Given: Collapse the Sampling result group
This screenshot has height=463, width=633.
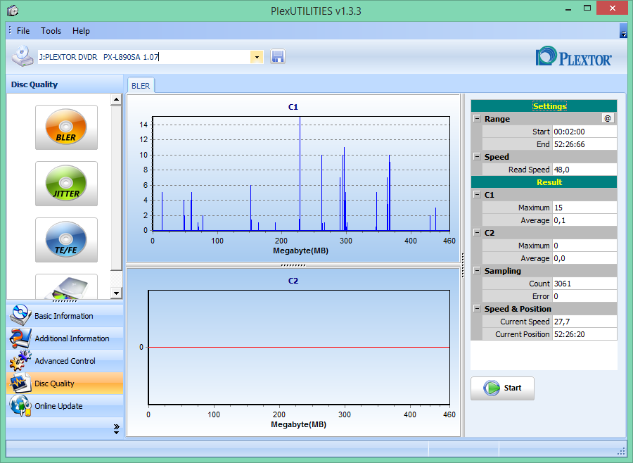Looking at the screenshot, I should point(477,271).
